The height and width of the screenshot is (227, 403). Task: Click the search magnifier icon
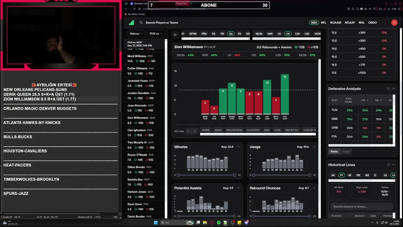pos(141,23)
